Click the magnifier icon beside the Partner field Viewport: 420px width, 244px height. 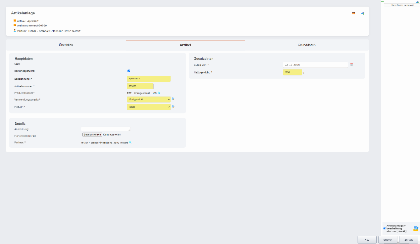[130, 142]
